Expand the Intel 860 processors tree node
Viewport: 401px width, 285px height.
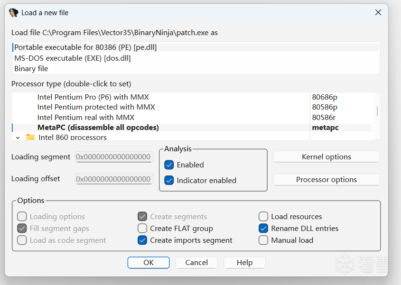18,138
